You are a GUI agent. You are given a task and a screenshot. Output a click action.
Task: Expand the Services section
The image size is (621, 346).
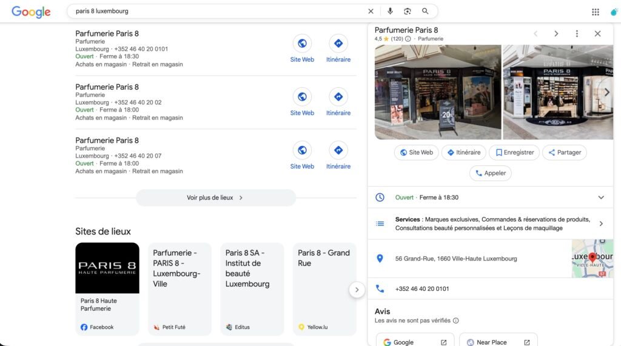click(x=601, y=224)
